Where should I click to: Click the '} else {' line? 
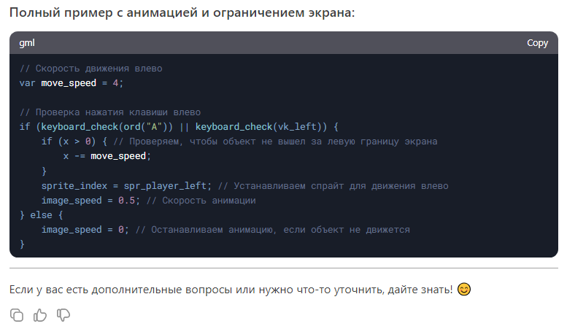tap(41, 215)
